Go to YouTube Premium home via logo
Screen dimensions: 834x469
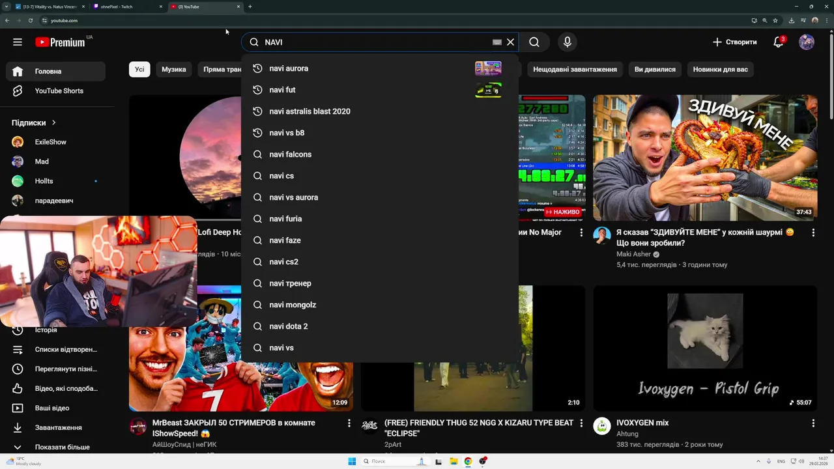point(60,42)
